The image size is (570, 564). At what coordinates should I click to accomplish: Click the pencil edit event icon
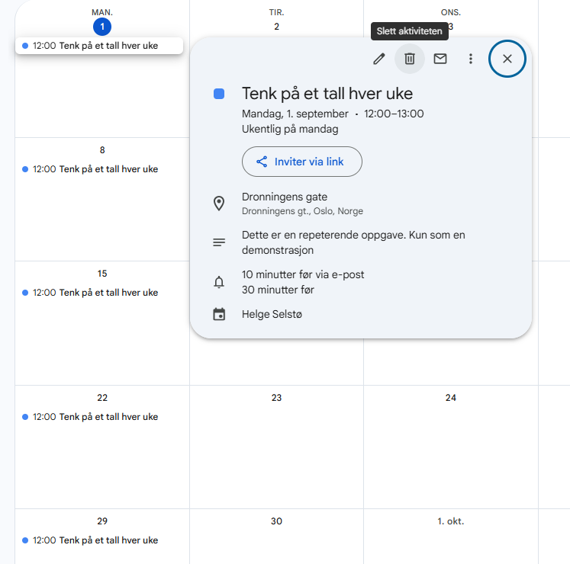point(378,59)
